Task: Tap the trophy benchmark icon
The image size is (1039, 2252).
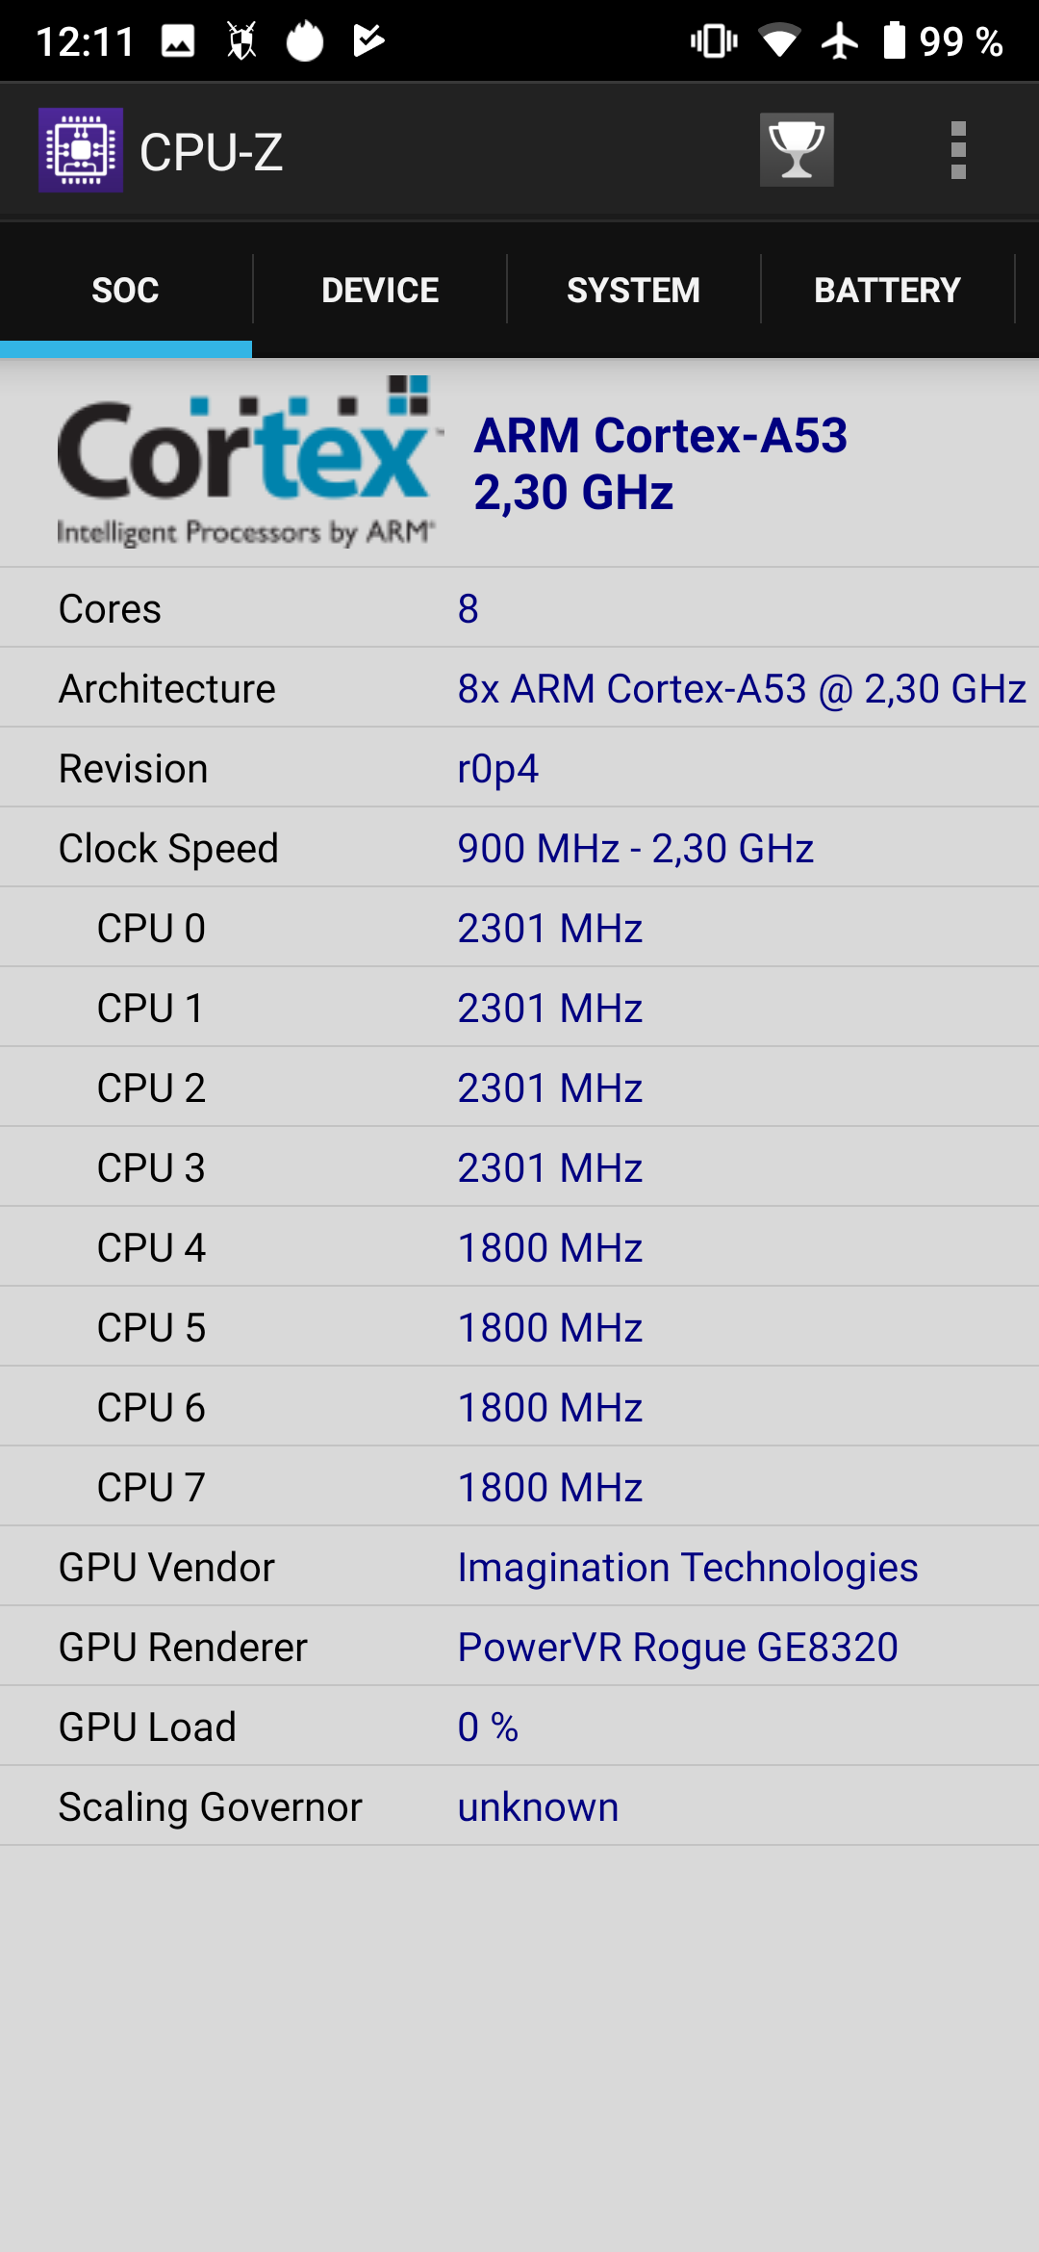Action: (x=797, y=150)
